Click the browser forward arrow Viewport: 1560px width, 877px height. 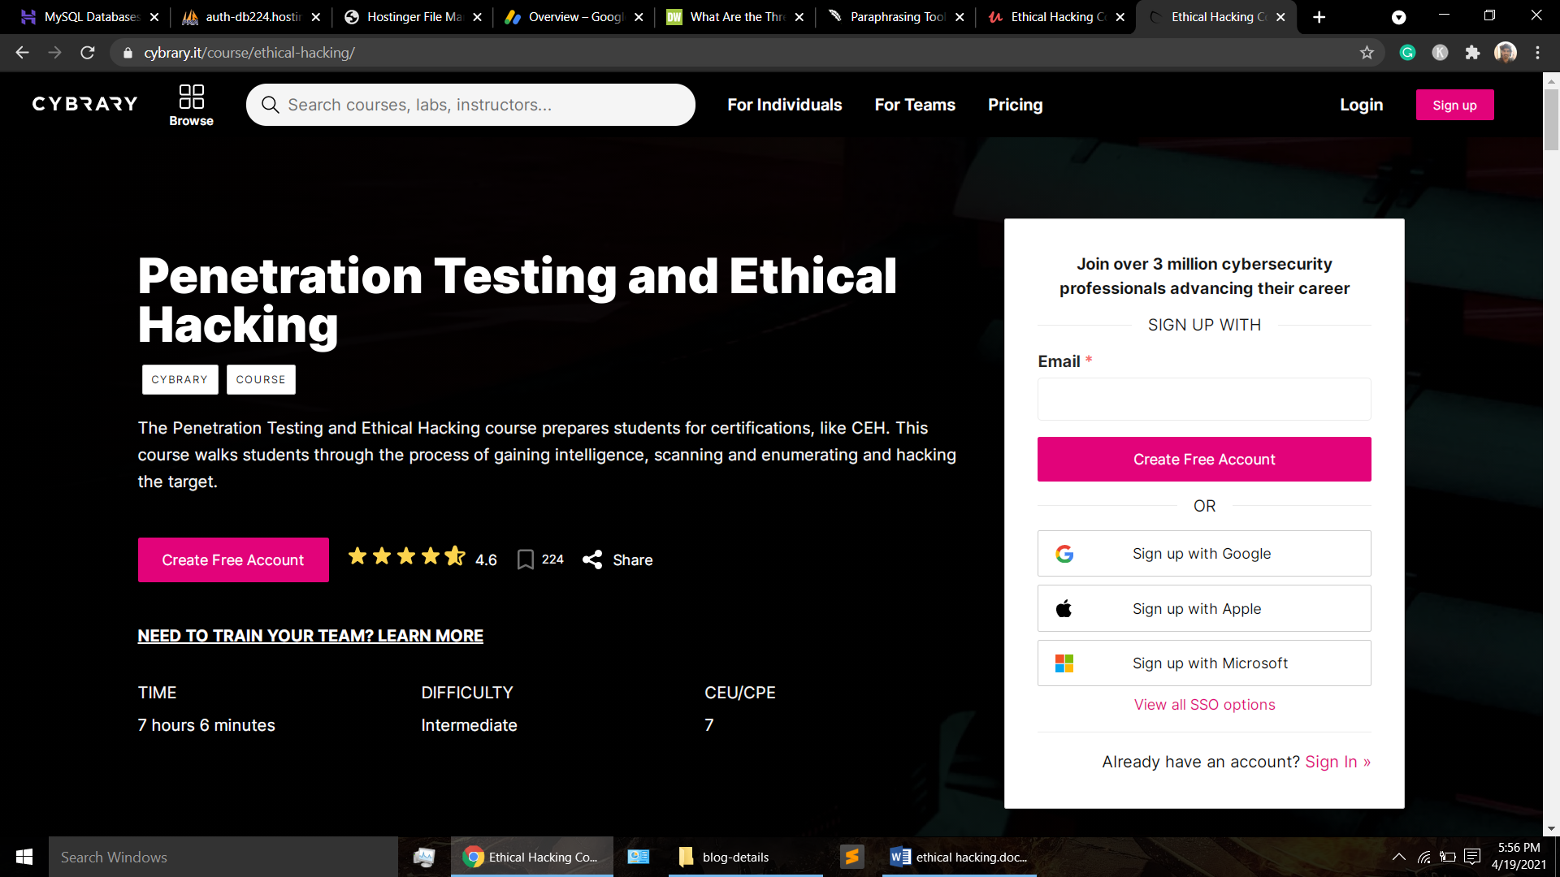click(54, 53)
